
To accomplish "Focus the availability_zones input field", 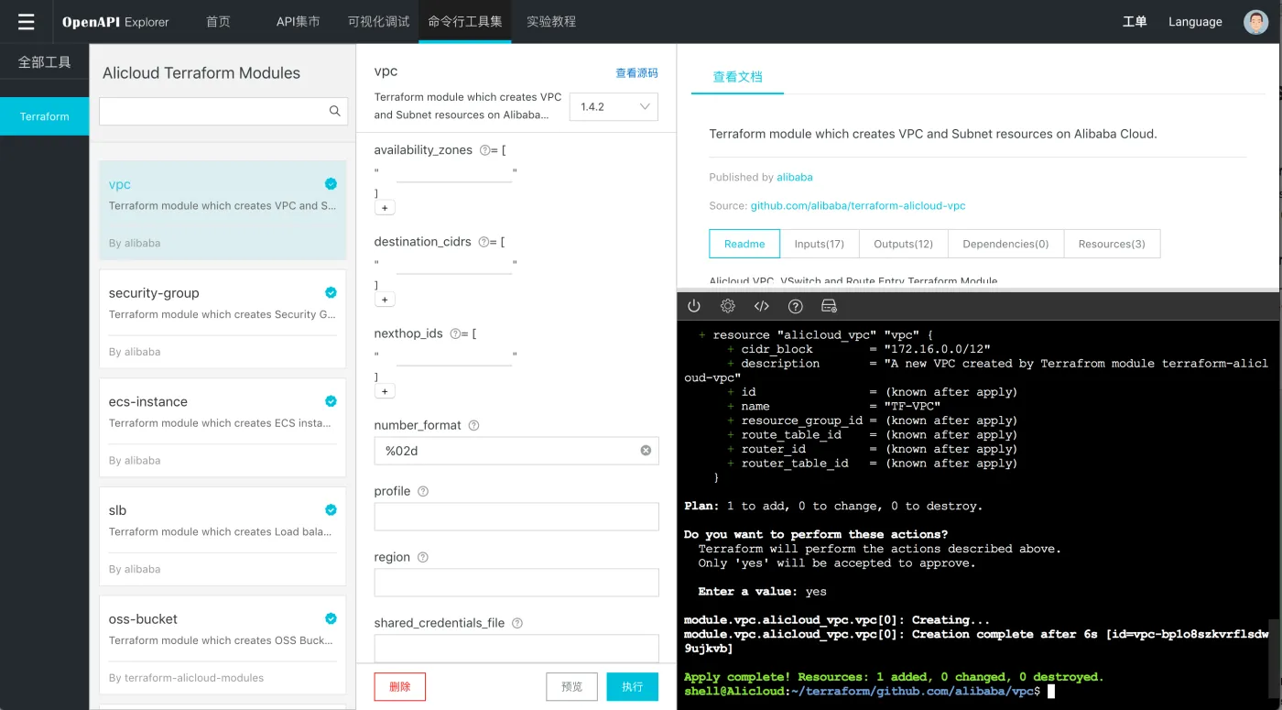I will [x=454, y=172].
